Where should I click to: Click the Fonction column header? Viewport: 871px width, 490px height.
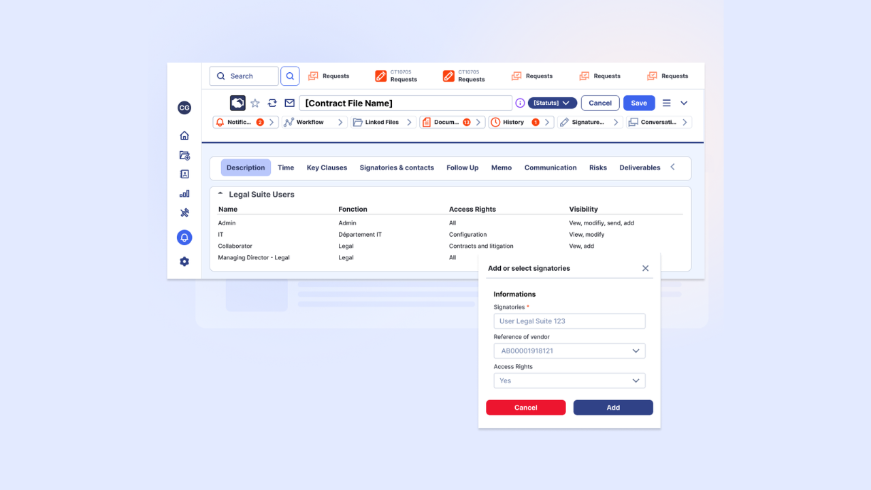coord(352,209)
